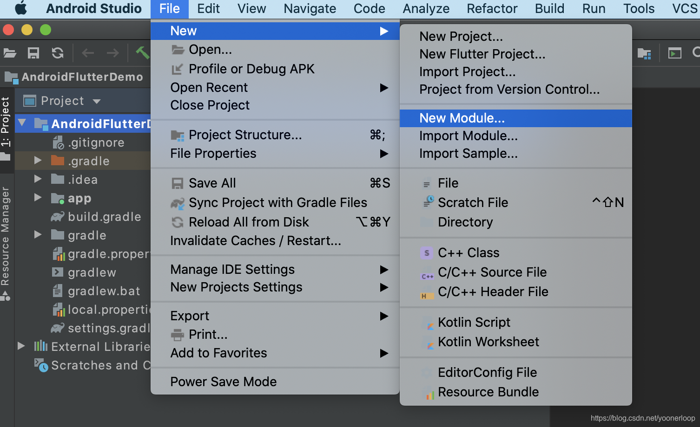
Task: Toggle Power Save Mode
Action: coord(223,382)
